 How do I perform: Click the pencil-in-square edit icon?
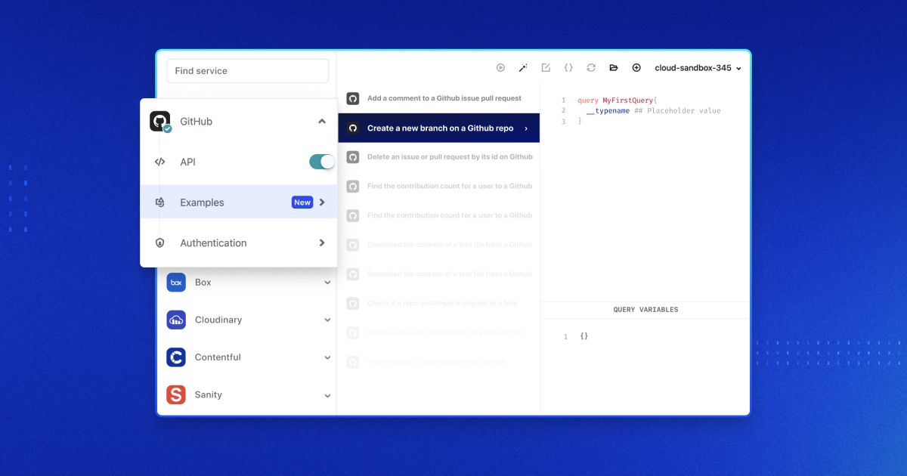[x=546, y=67]
